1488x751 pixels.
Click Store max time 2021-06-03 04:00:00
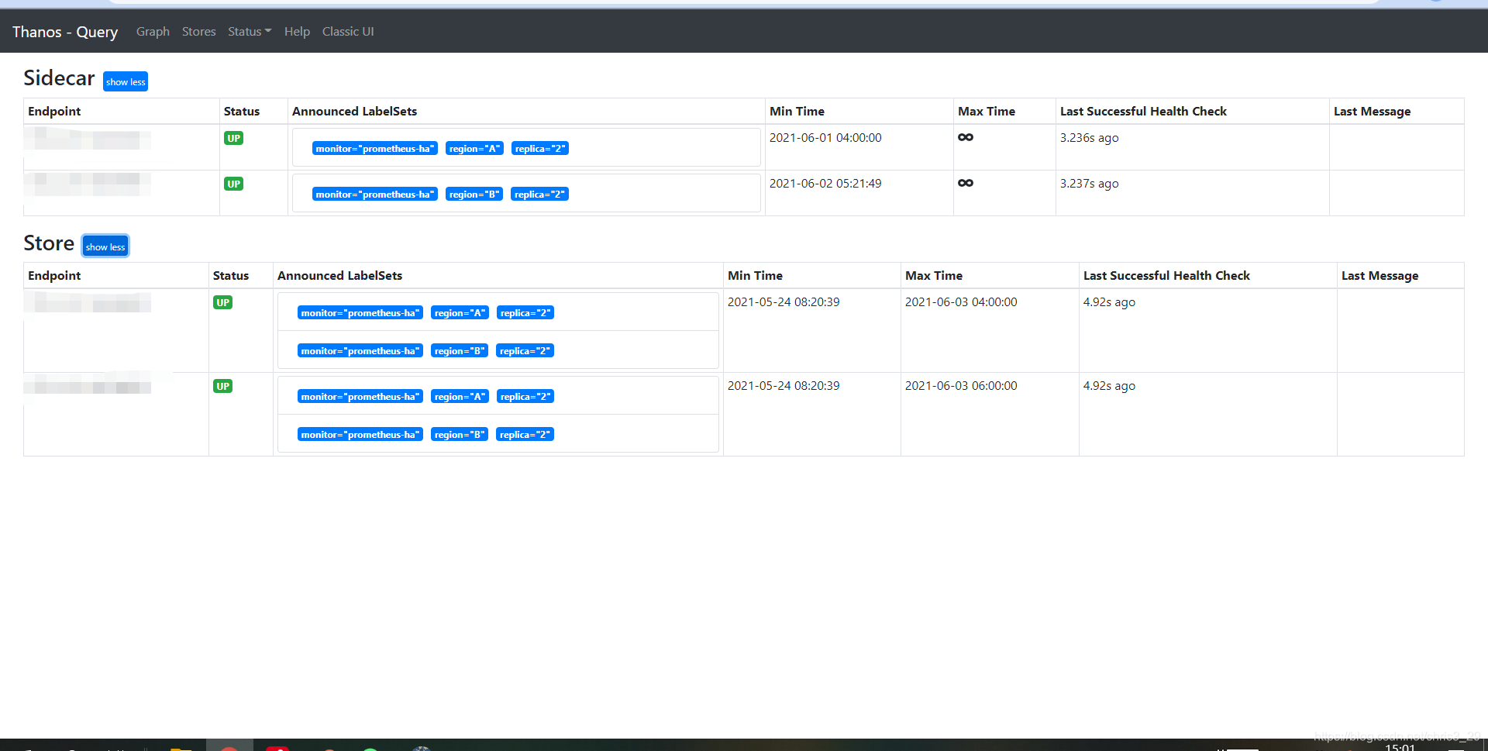pos(961,302)
